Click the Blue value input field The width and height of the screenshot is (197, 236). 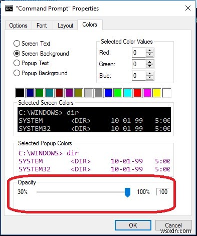click(139, 76)
